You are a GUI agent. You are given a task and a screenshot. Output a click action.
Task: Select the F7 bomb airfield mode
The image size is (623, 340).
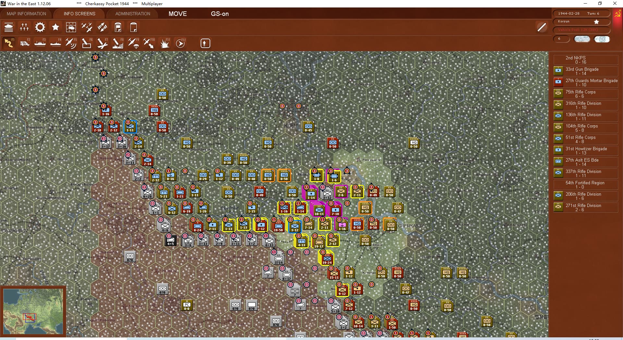point(102,43)
